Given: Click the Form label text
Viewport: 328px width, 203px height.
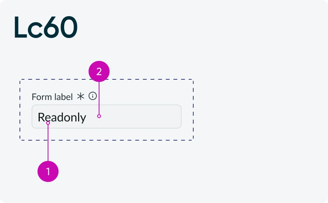Looking at the screenshot, I should point(52,97).
